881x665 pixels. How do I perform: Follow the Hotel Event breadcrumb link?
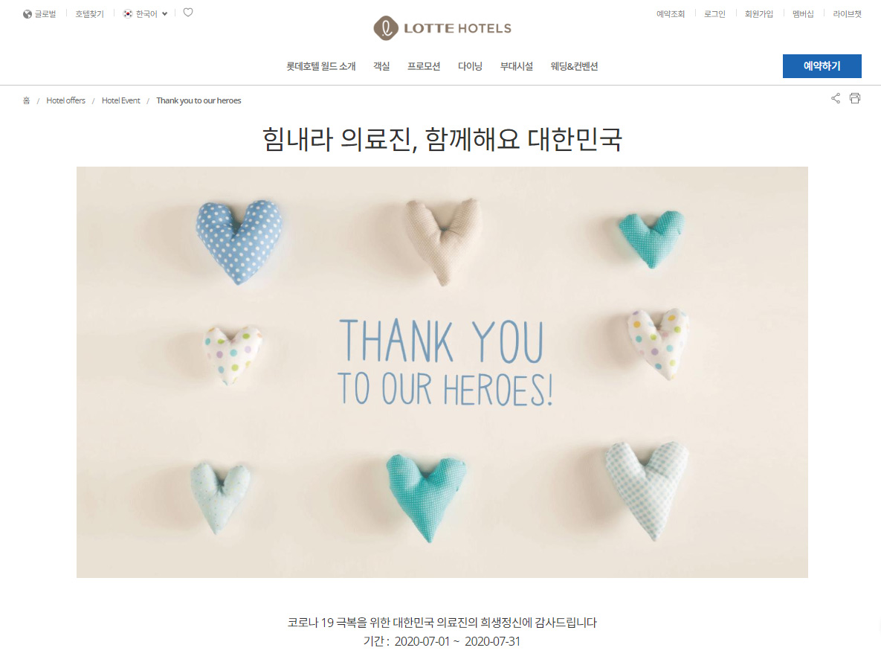tap(120, 100)
